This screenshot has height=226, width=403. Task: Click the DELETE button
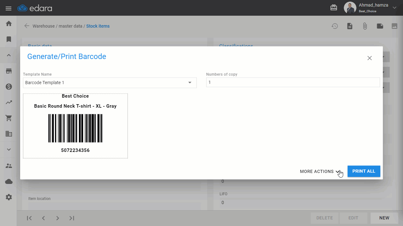(x=325, y=218)
